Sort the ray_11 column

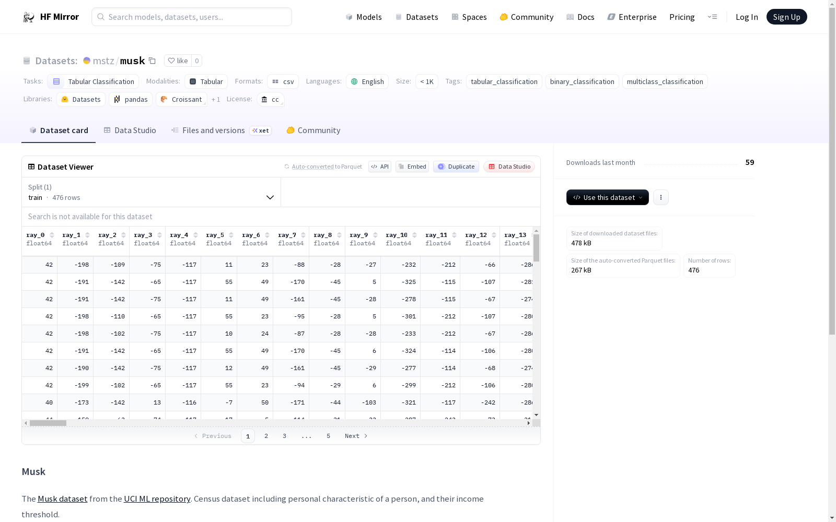point(455,235)
